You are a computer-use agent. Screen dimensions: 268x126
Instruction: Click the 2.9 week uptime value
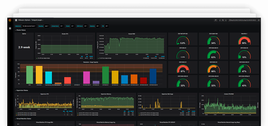[24, 47]
